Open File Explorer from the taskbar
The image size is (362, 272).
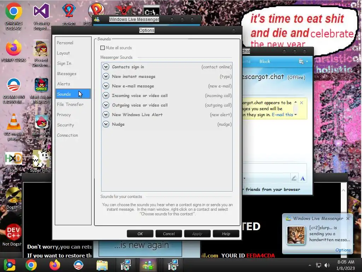(102, 265)
